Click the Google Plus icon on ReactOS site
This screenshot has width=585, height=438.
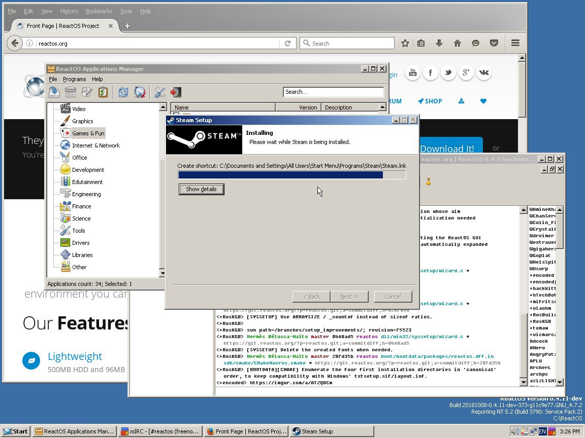(x=466, y=72)
